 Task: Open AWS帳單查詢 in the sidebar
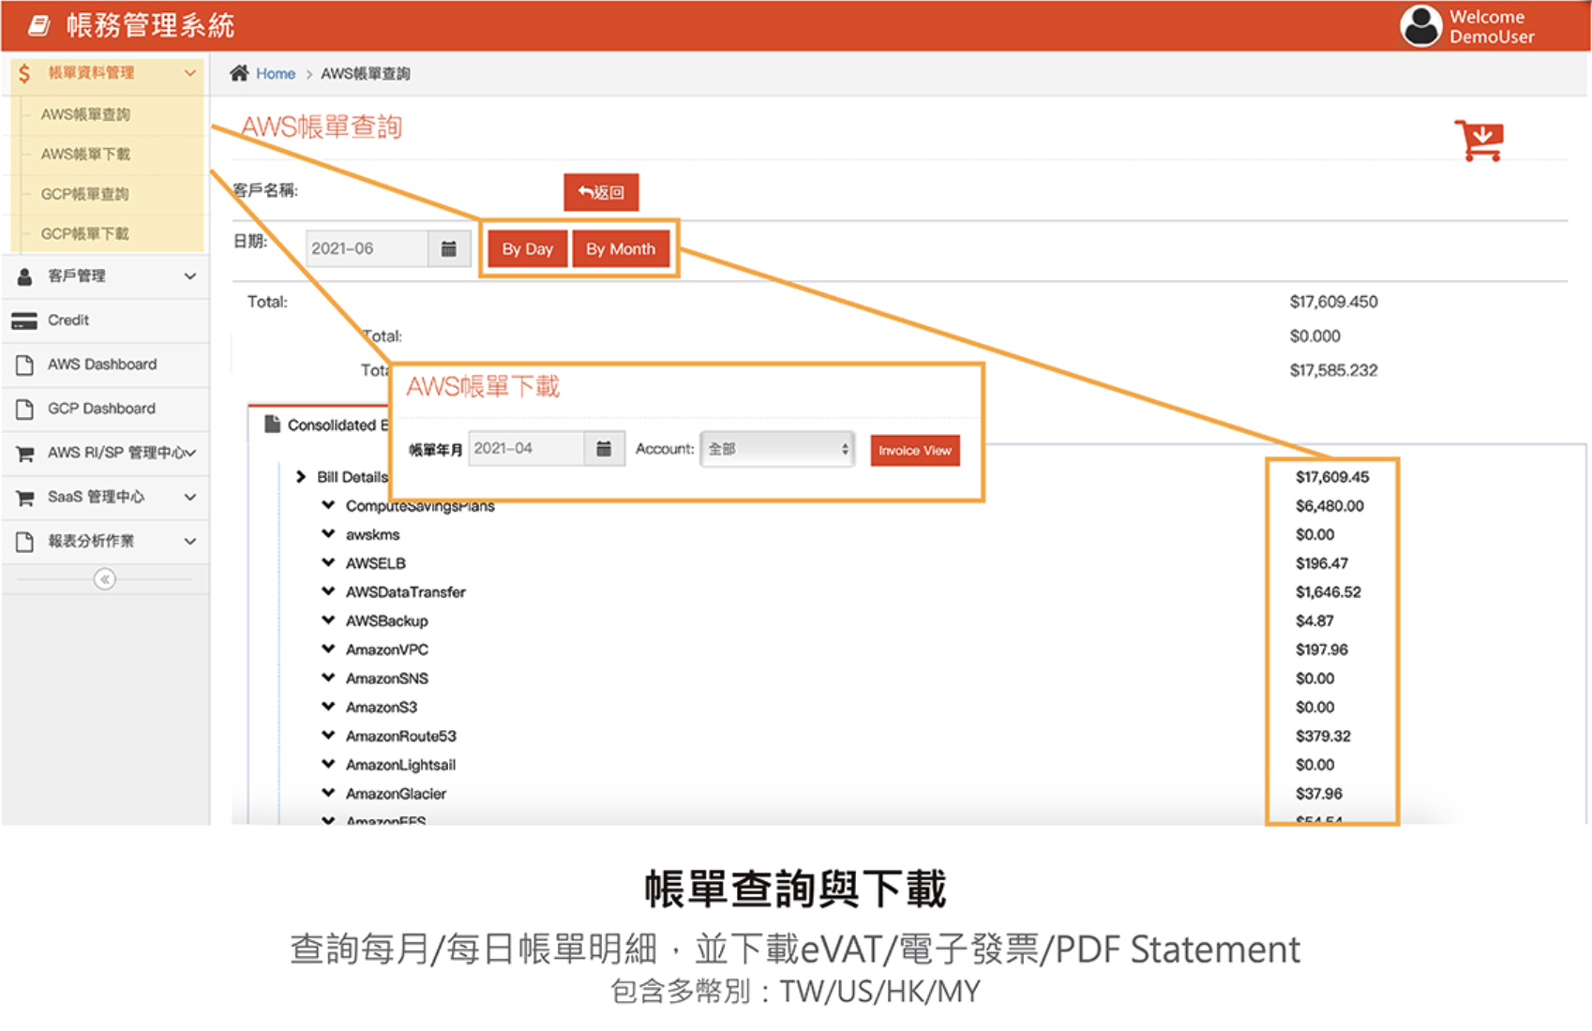(x=85, y=114)
